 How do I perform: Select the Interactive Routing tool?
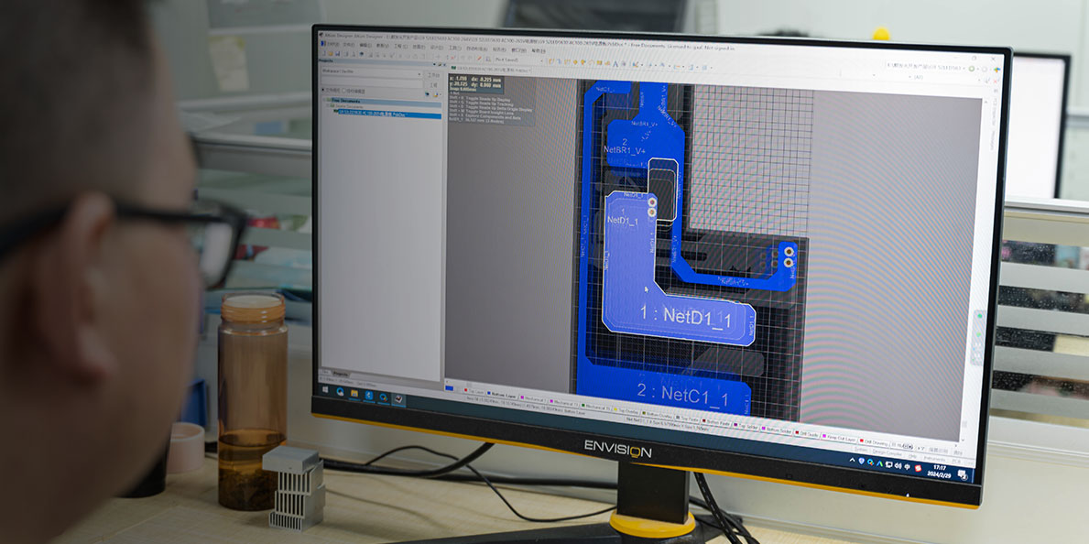(553, 60)
